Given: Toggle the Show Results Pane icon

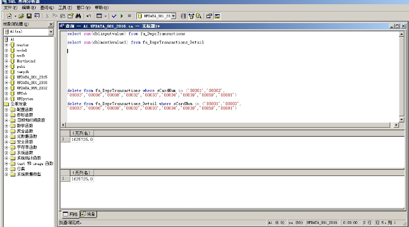Looking at the screenshot, I should 217,16.
